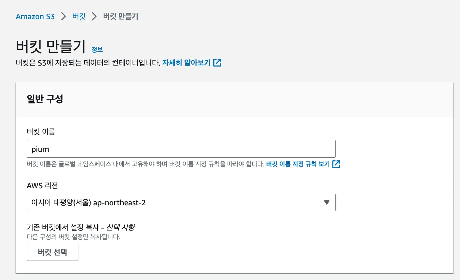Go to Amazon S3 breadcrumb link
This screenshot has width=460, height=280.
coord(35,16)
